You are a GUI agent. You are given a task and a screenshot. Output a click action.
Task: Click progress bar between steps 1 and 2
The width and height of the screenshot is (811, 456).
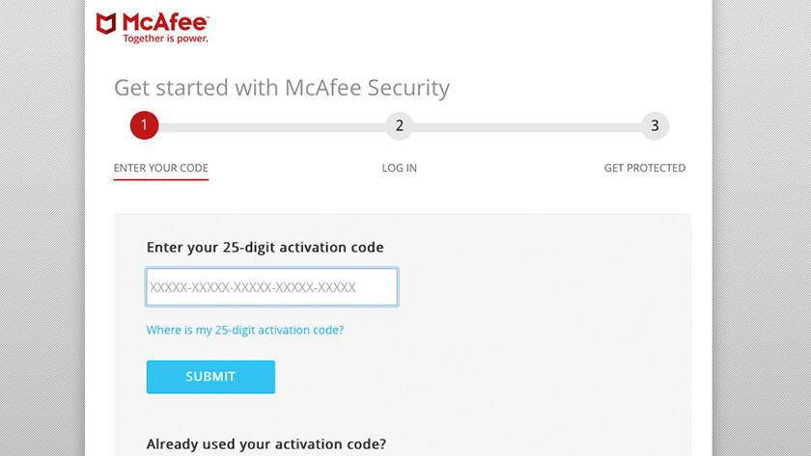270,126
